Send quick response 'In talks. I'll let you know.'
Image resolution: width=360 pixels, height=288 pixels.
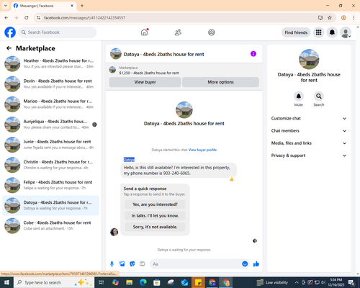pyautogui.click(x=155, y=216)
